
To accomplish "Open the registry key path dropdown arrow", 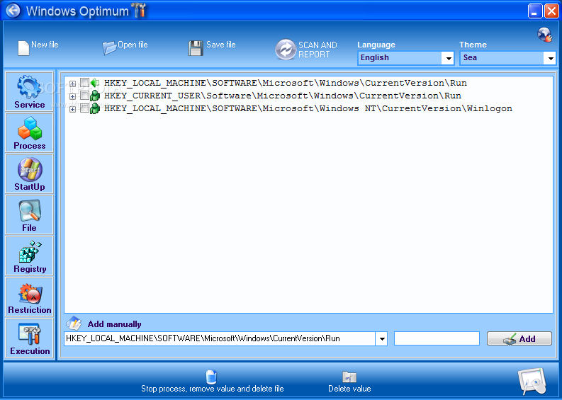I will pyautogui.click(x=382, y=339).
